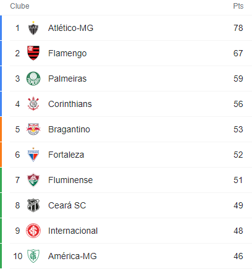Viewport: 252px width, 269px height.
Task: Click the América-MG club crest
Action: (33, 256)
